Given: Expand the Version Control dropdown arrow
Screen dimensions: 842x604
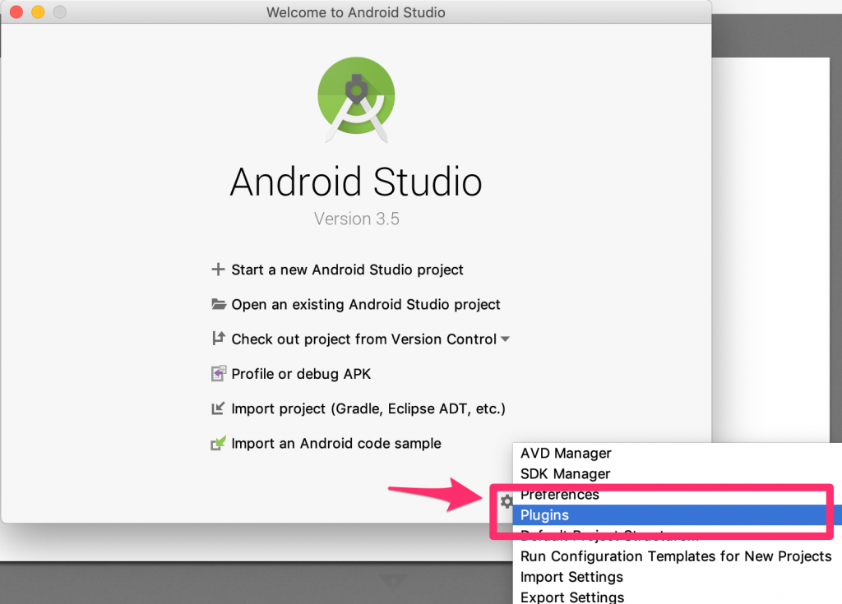Looking at the screenshot, I should [505, 339].
